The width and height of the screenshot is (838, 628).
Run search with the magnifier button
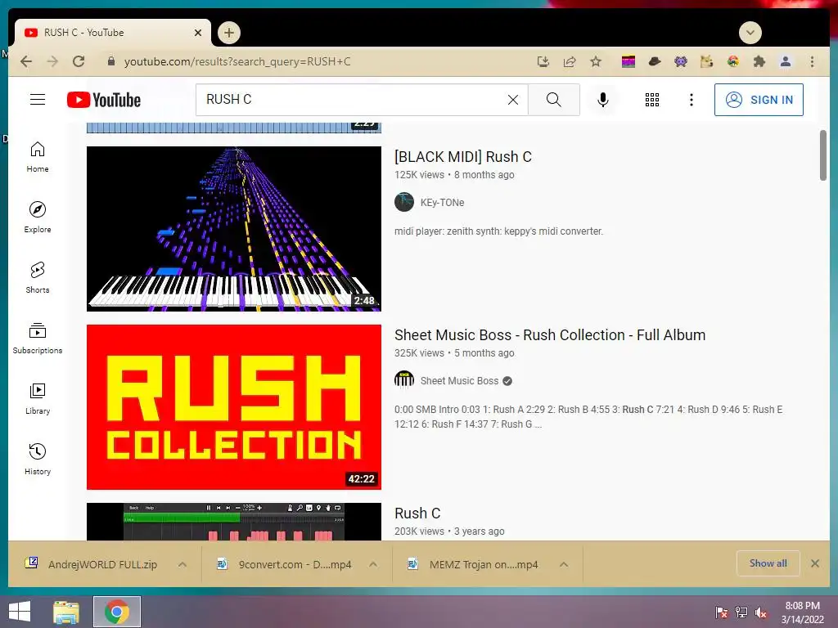[554, 100]
